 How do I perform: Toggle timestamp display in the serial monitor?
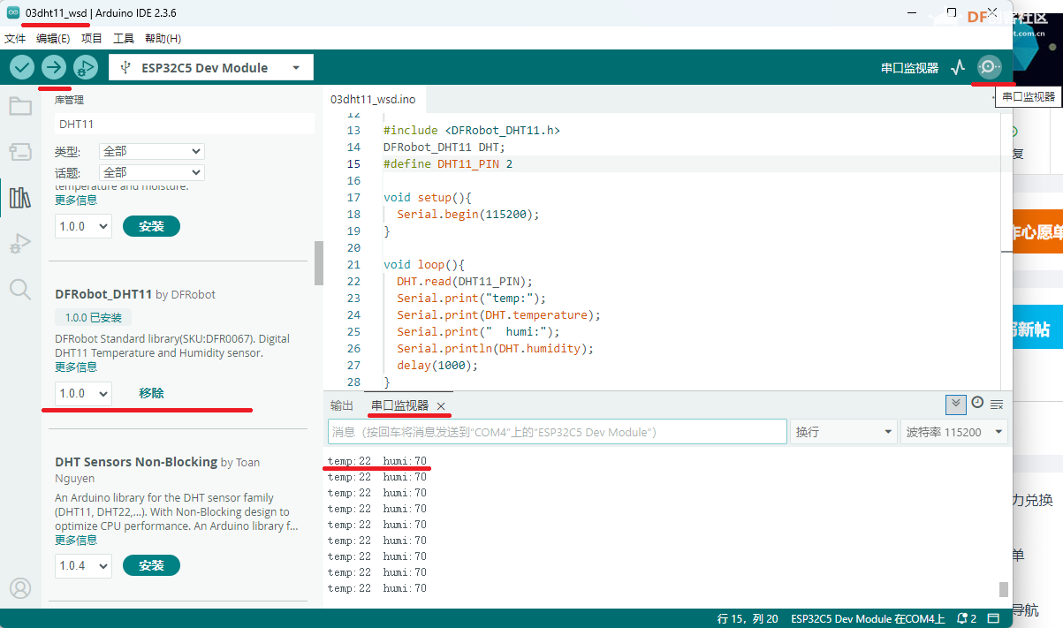click(977, 404)
